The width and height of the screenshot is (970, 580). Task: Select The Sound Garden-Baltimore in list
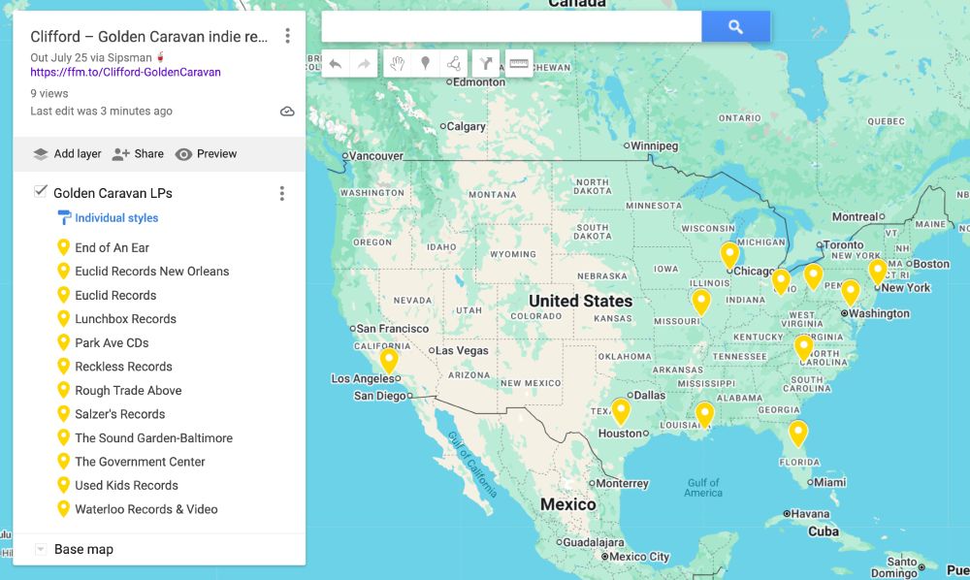pyautogui.click(x=154, y=437)
